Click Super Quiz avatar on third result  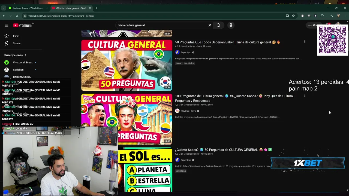point(177,160)
